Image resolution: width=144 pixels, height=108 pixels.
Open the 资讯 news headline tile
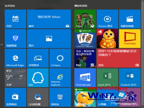tap(119, 58)
